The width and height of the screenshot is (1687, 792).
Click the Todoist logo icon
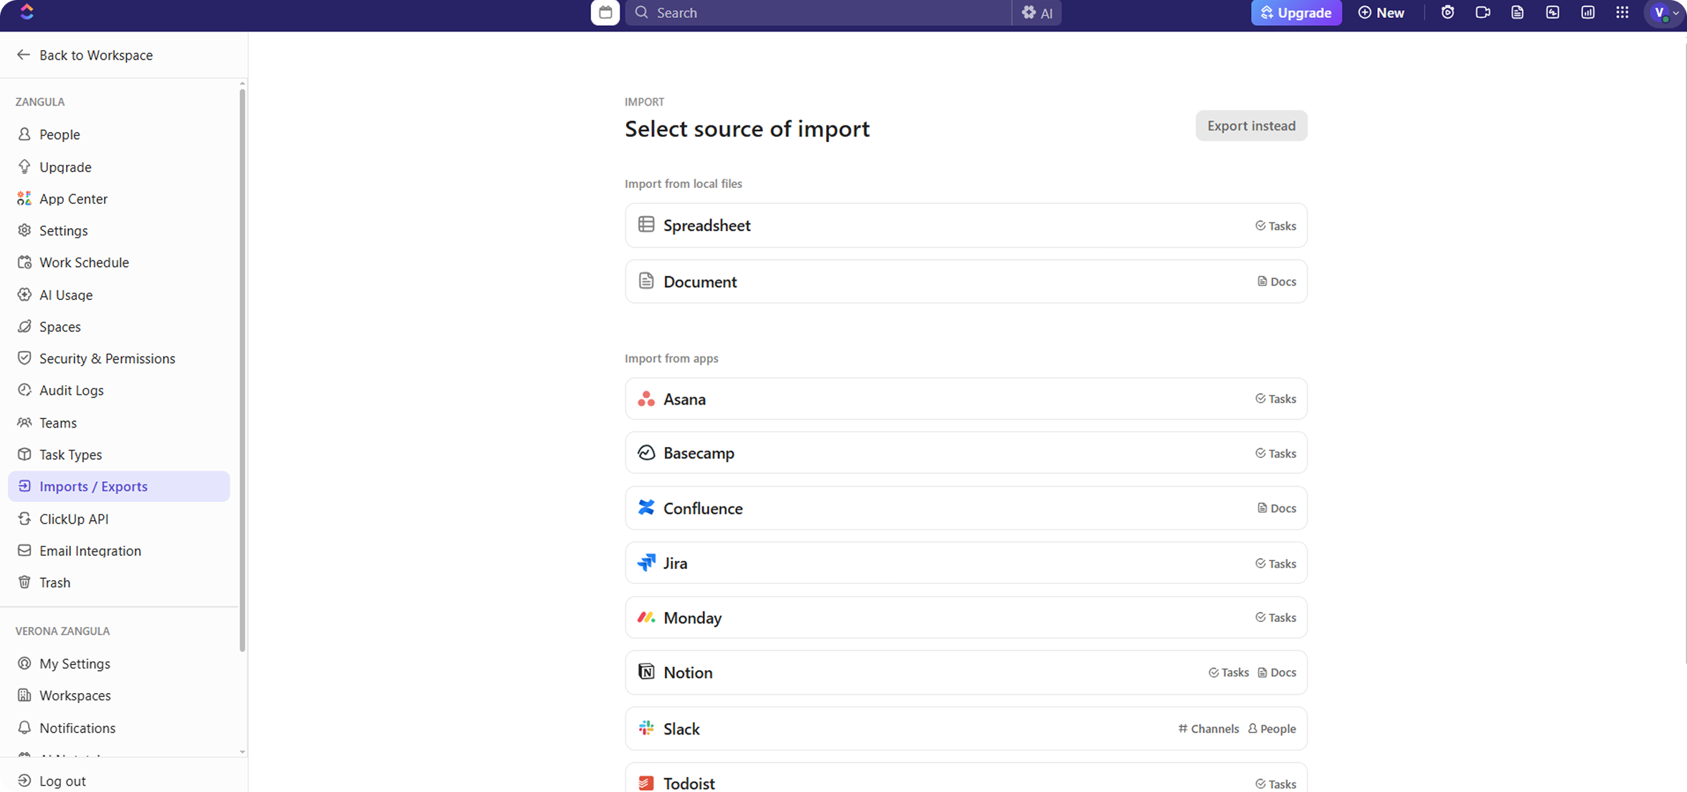646,783
